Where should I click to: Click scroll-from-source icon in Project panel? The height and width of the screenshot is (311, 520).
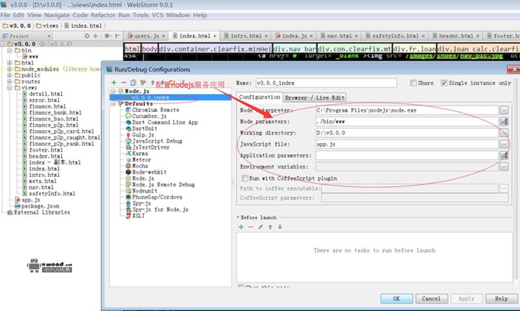point(87,36)
